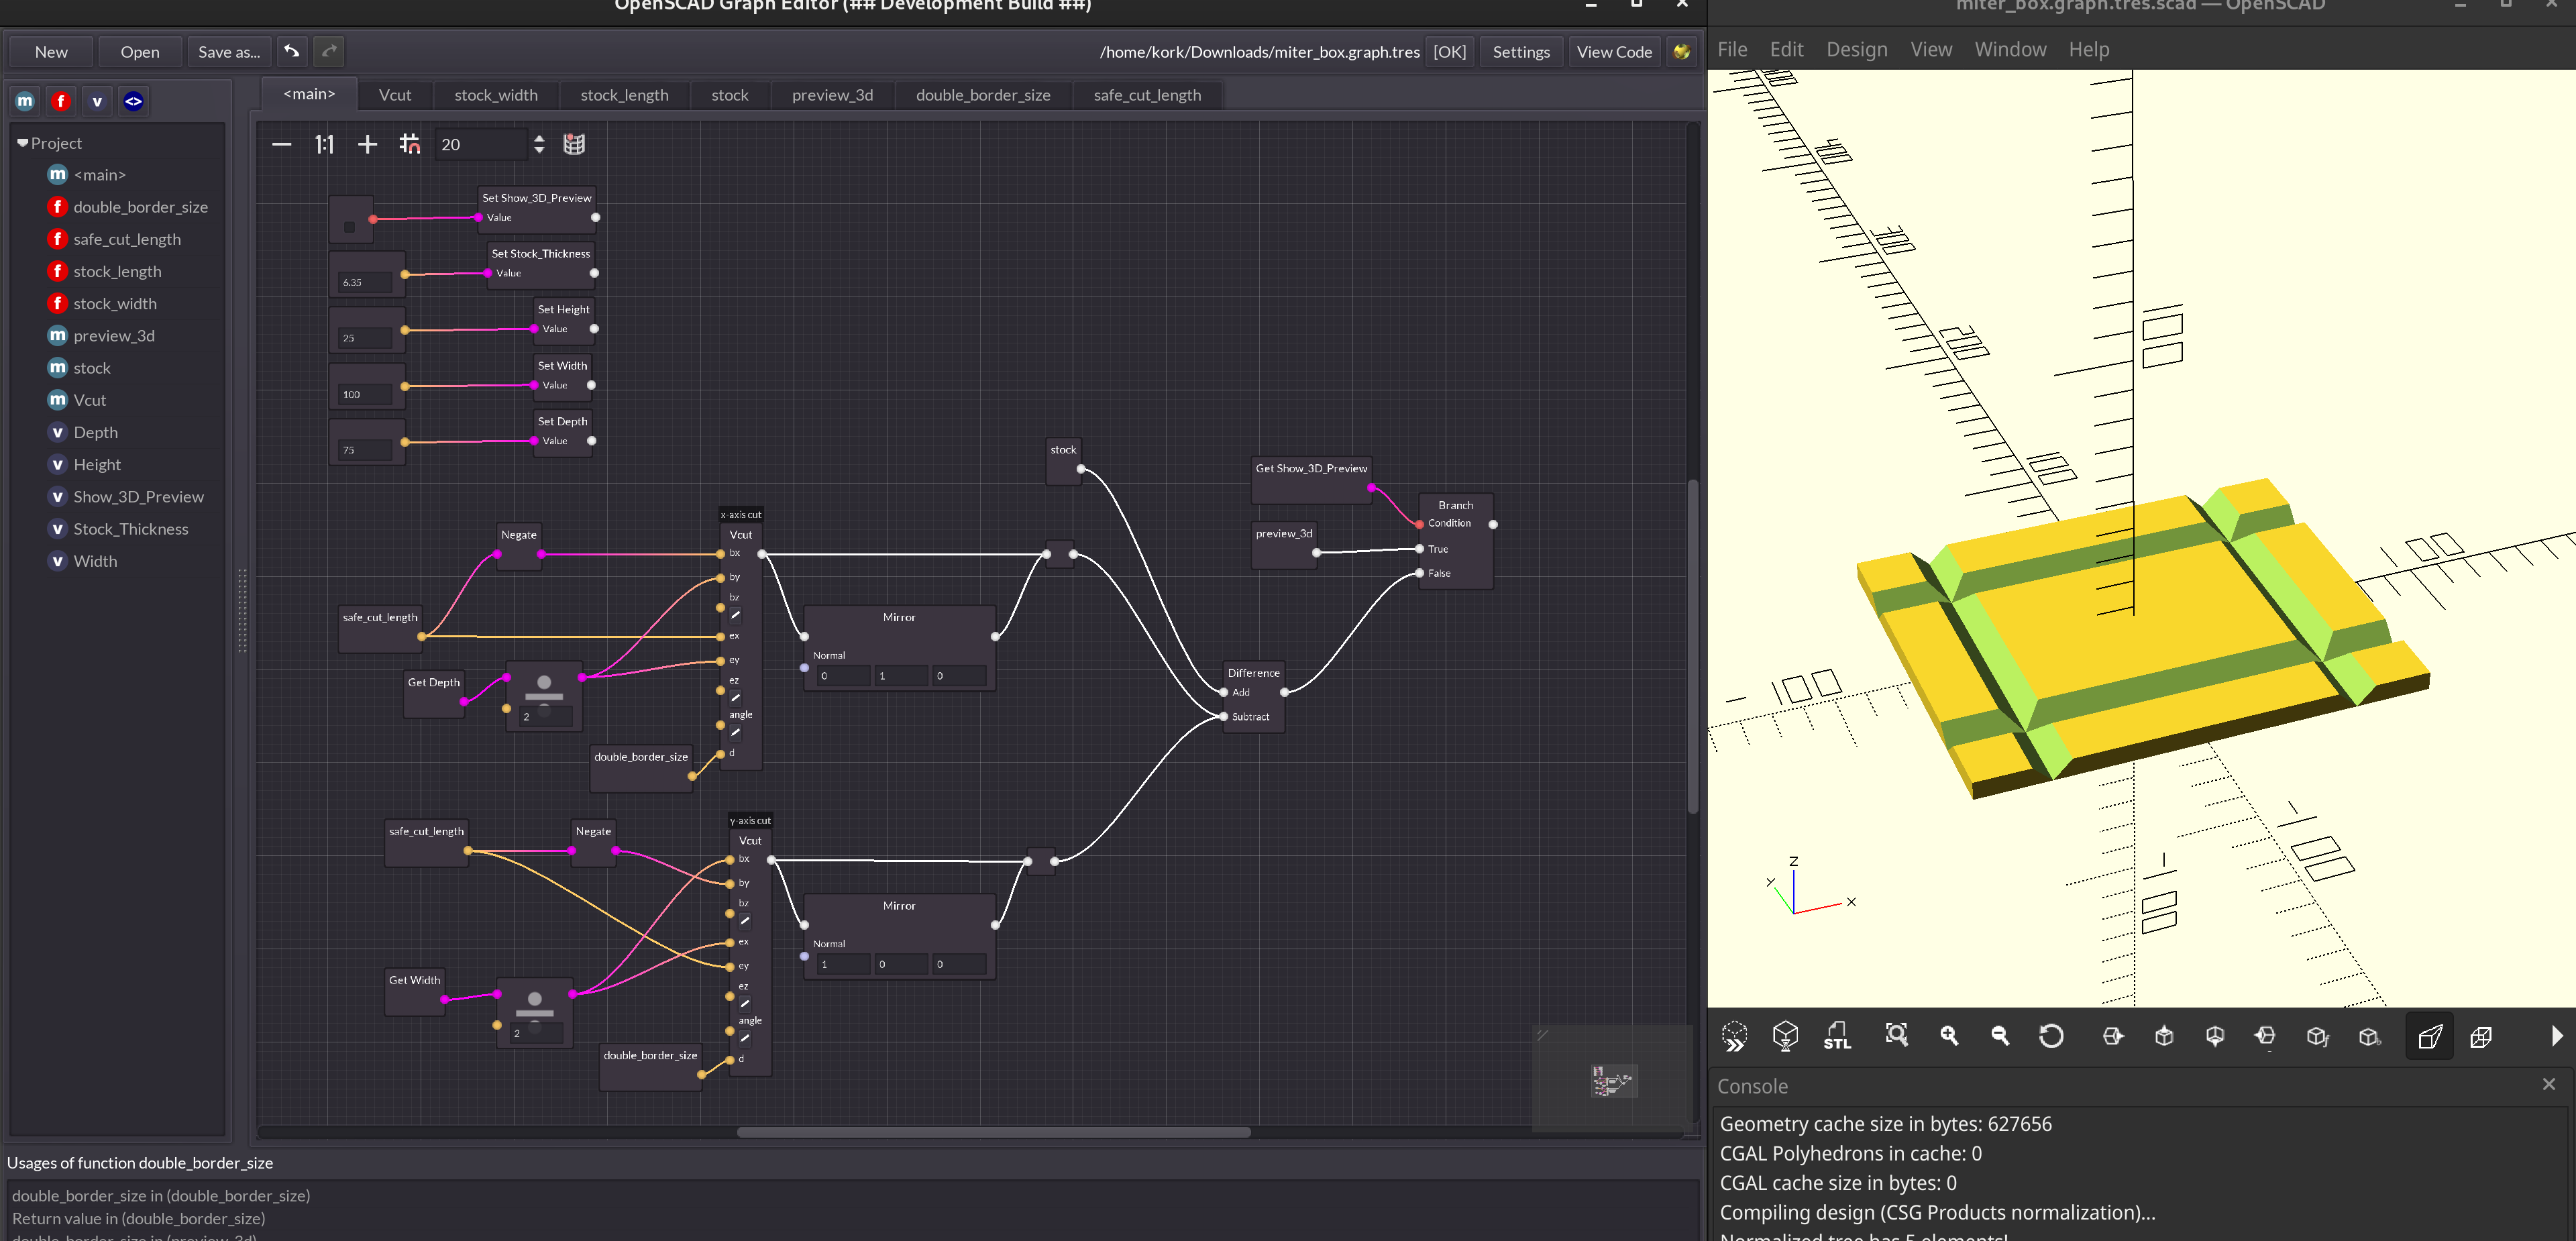The image size is (2576, 1241).
Task: Click the add module 'm' icon button
Action: coord(25,101)
